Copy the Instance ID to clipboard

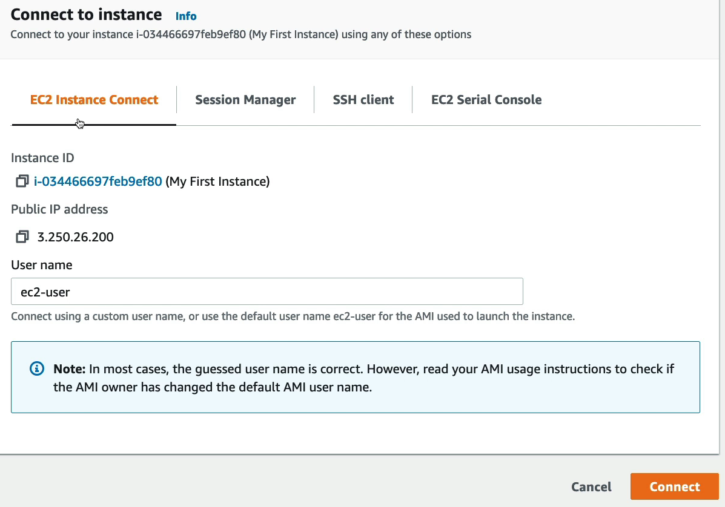tap(22, 181)
